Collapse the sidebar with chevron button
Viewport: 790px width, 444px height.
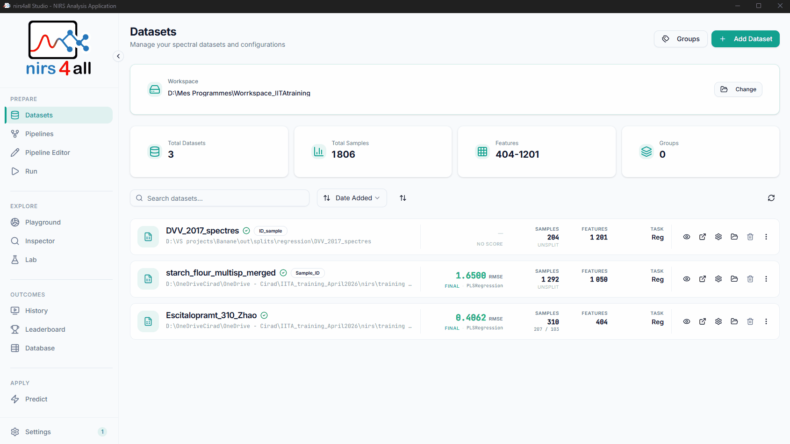[118, 56]
